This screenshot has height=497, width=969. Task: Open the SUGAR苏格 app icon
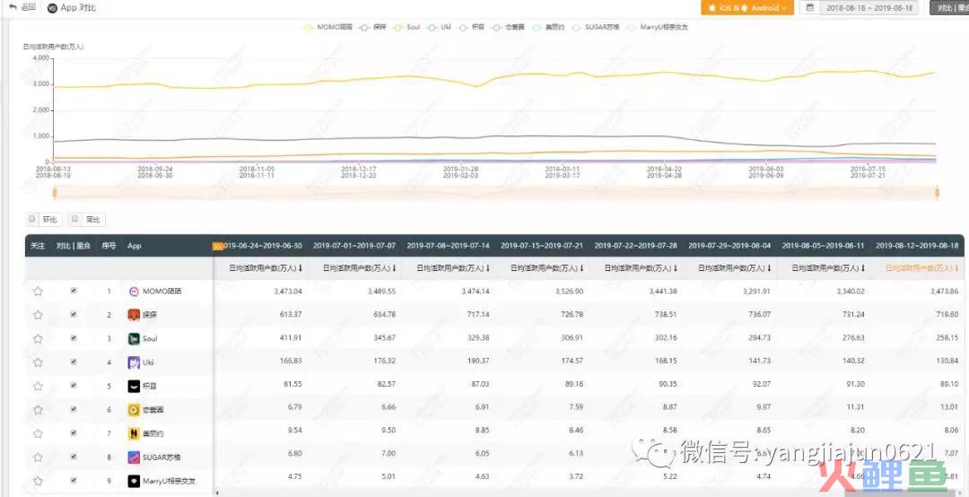pos(133,458)
